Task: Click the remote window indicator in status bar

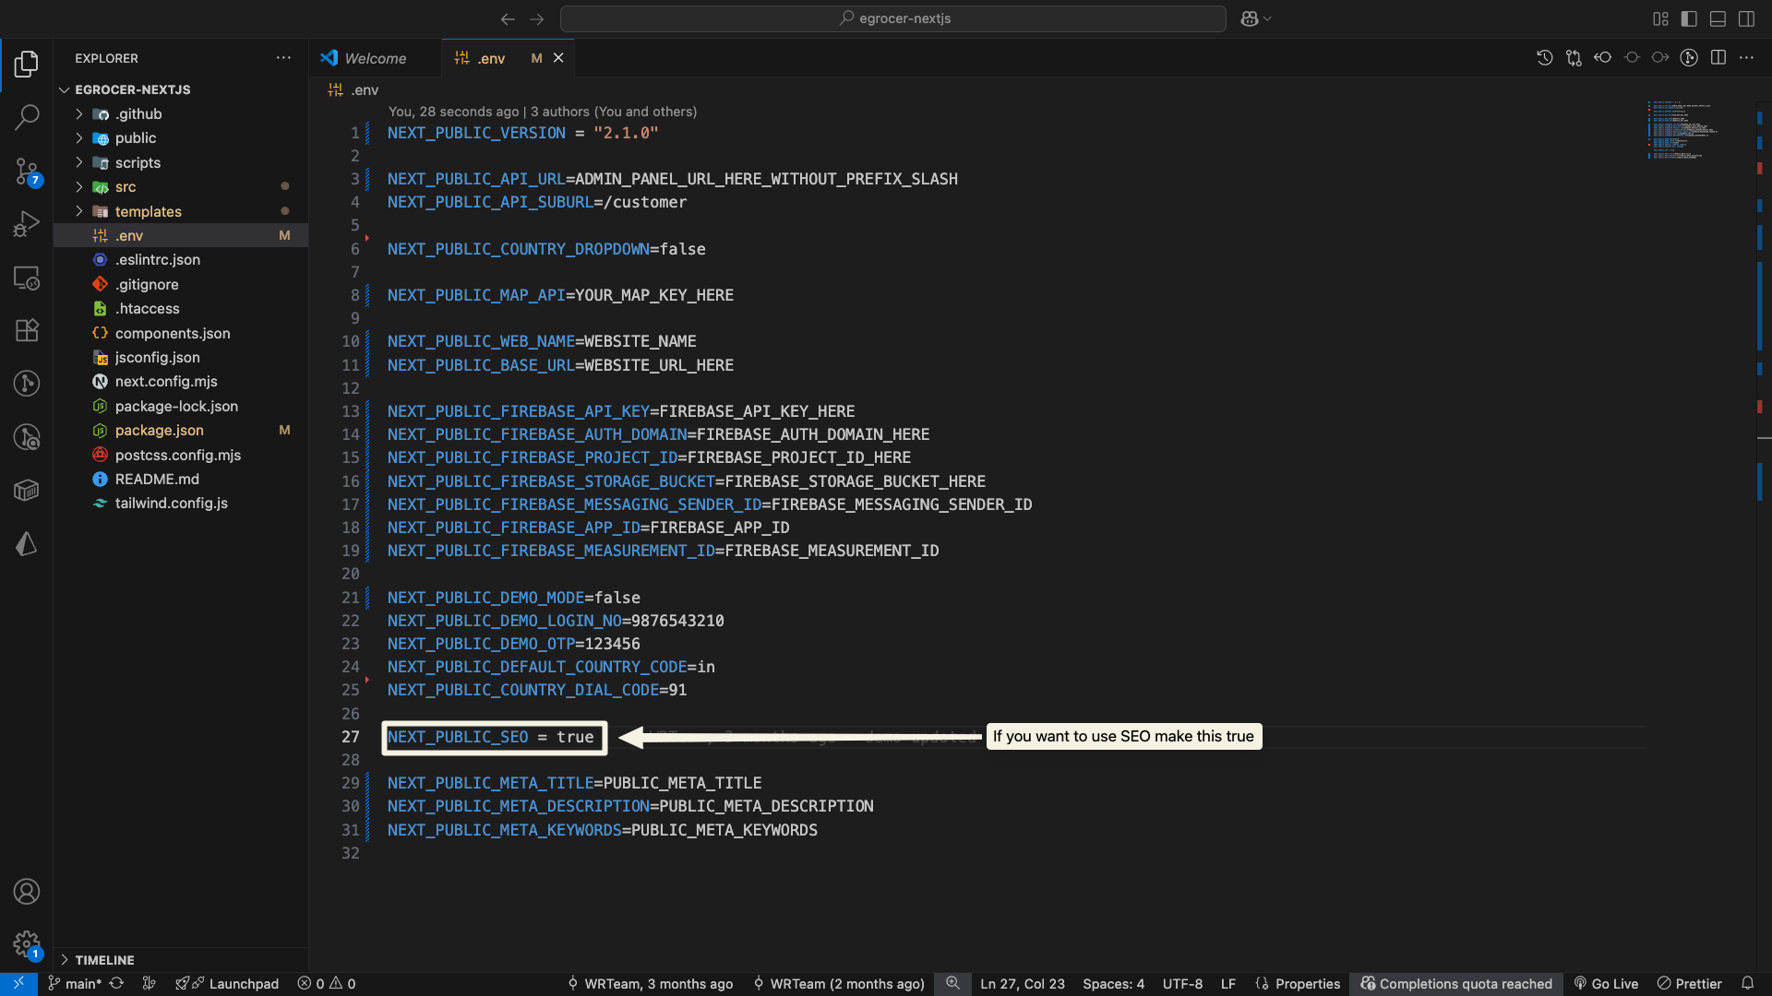Action: [x=18, y=984]
